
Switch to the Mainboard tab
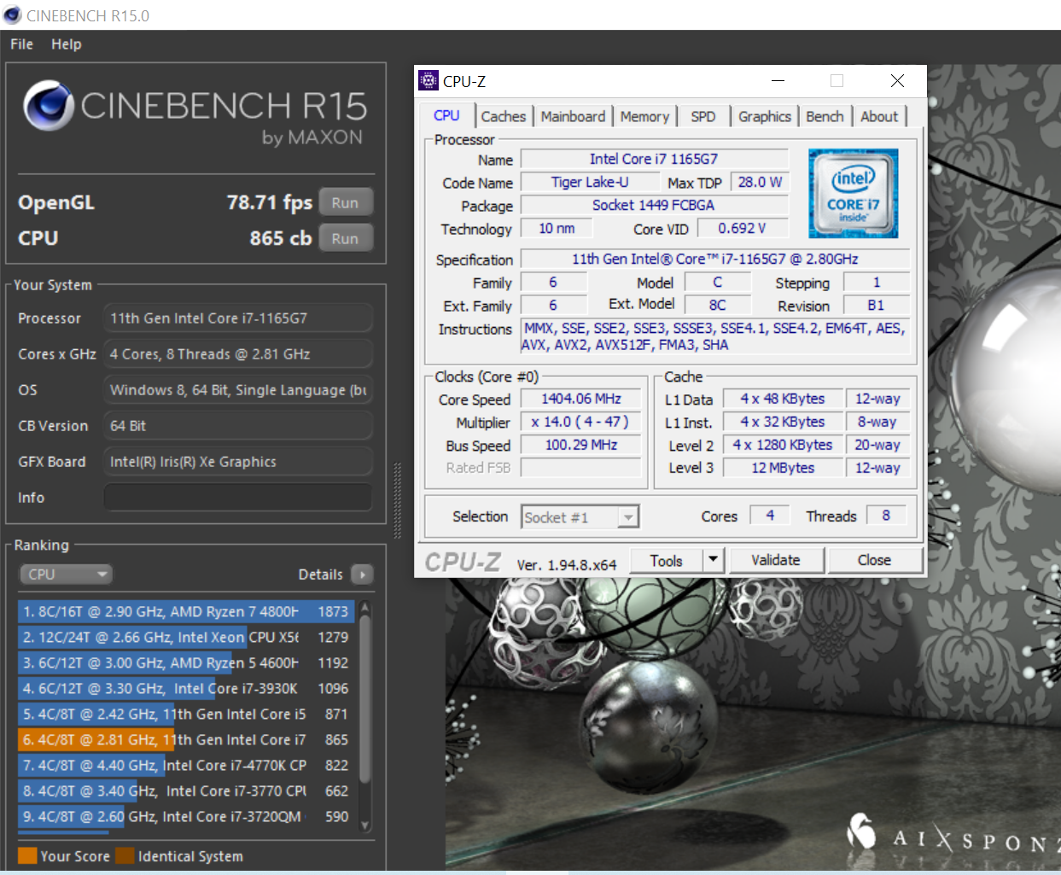click(573, 116)
